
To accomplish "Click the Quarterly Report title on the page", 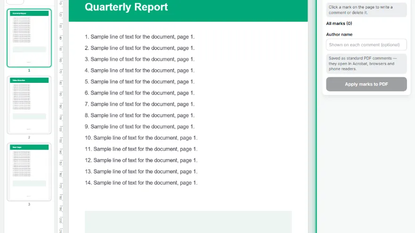I will pyautogui.click(x=126, y=7).
